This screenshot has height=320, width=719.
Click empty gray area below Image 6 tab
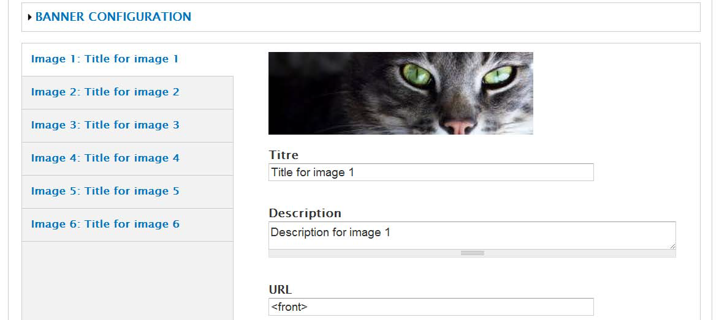(127, 280)
